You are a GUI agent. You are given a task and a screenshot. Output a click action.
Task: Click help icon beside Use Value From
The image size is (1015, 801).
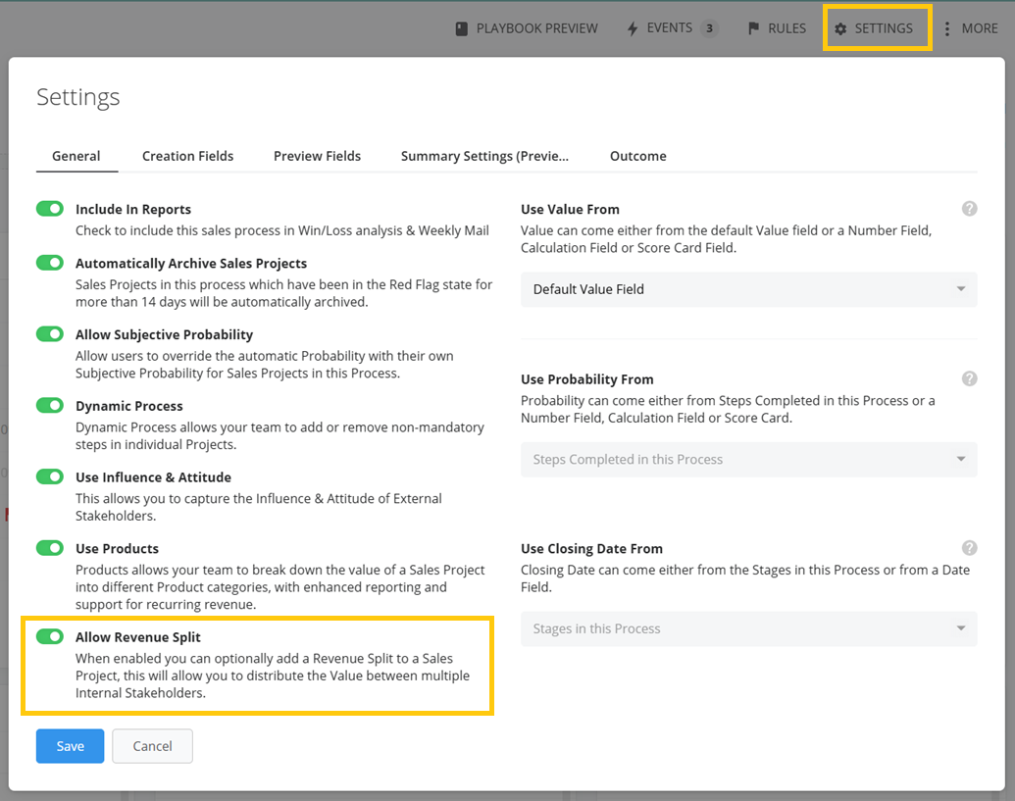pos(969,209)
